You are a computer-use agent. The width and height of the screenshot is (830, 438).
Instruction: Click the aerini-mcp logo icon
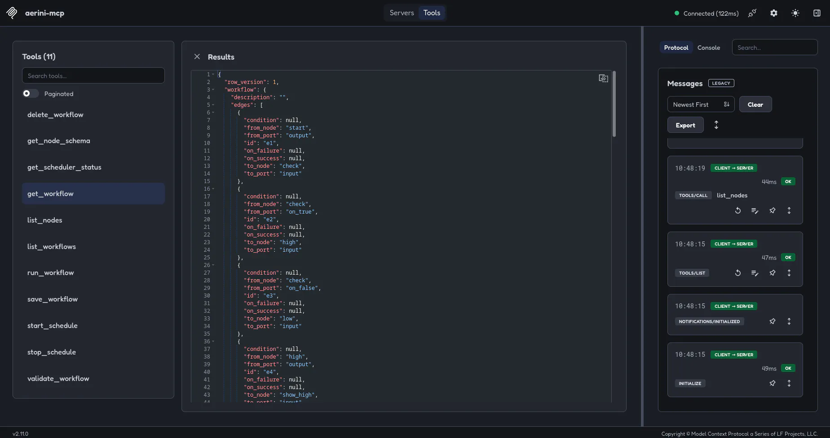point(12,13)
